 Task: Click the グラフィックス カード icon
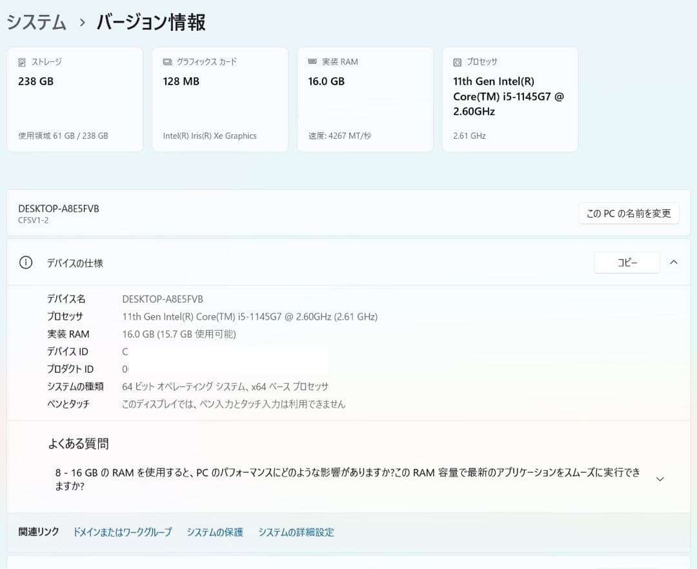coord(167,61)
